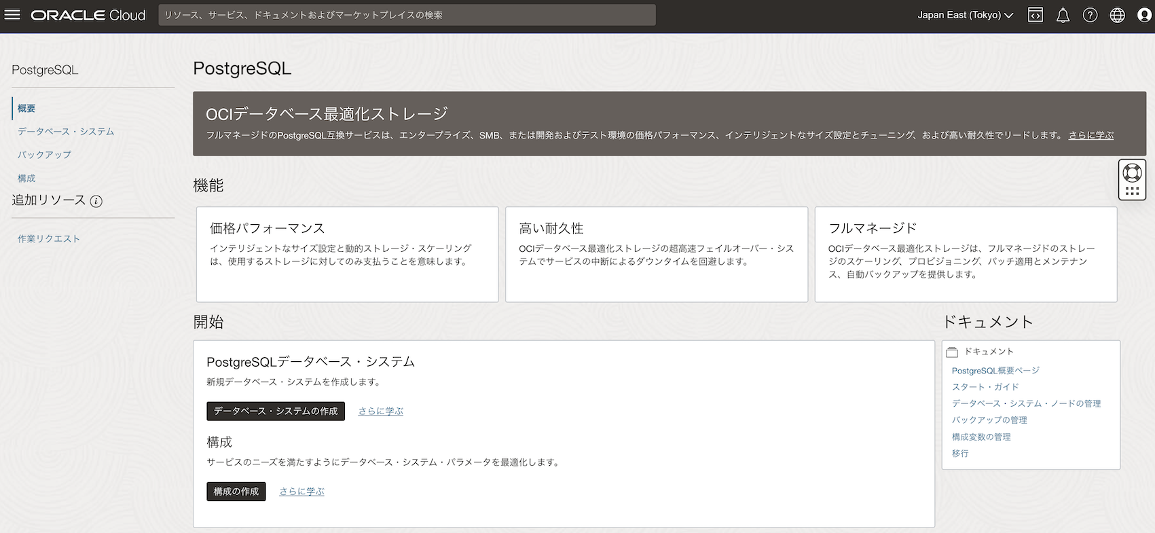
Task: Open the notifications bell
Action: [1063, 15]
